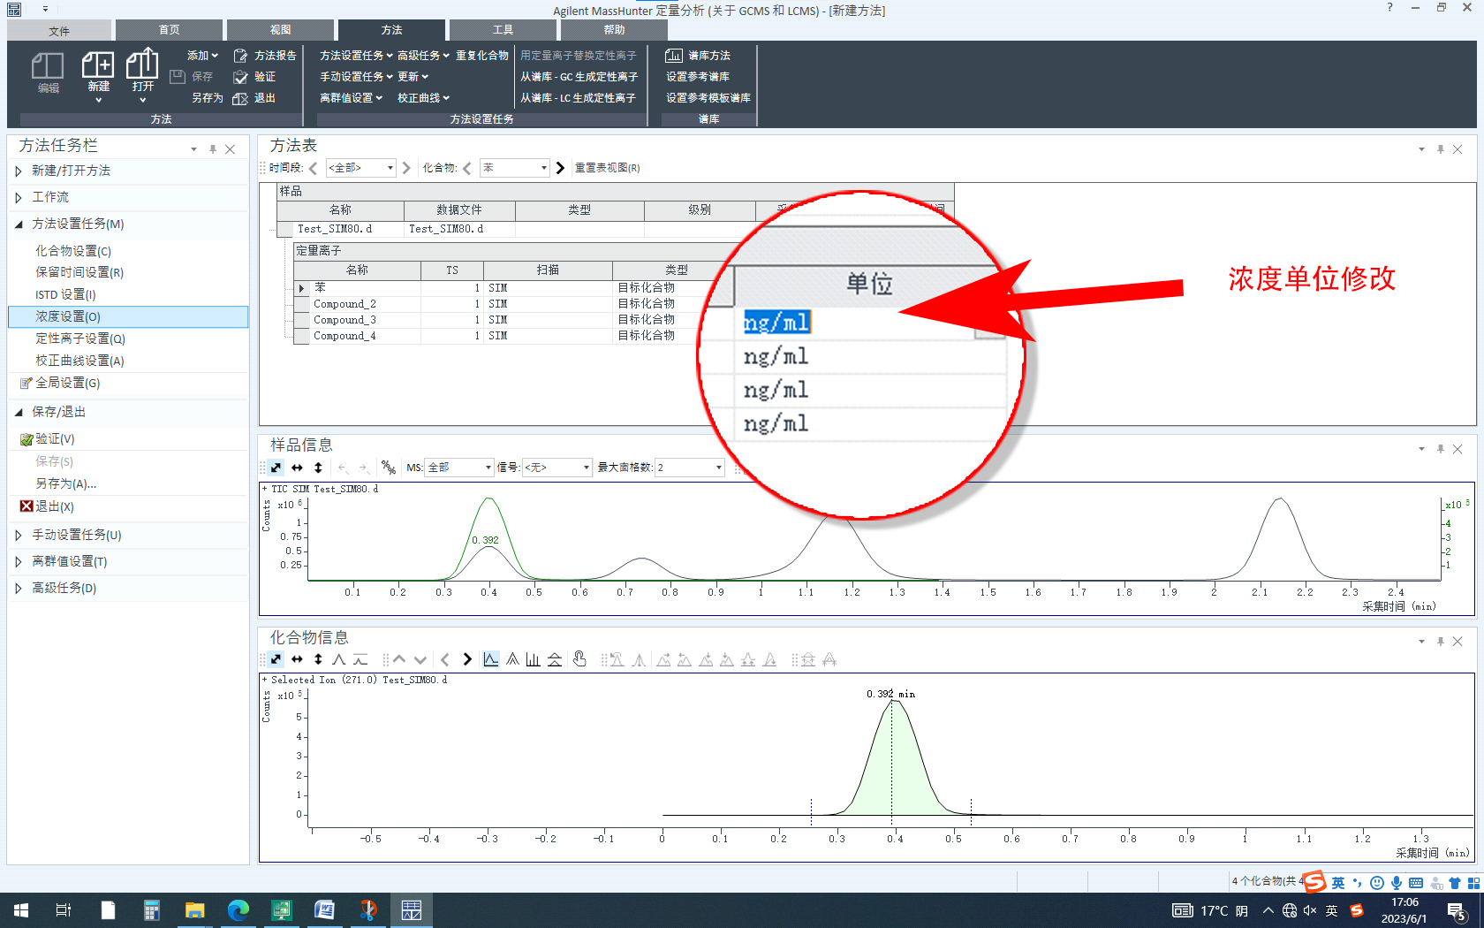Toggle autoscale both axes in 样品信息
This screenshot has width=1484, height=928.
pyautogui.click(x=276, y=468)
